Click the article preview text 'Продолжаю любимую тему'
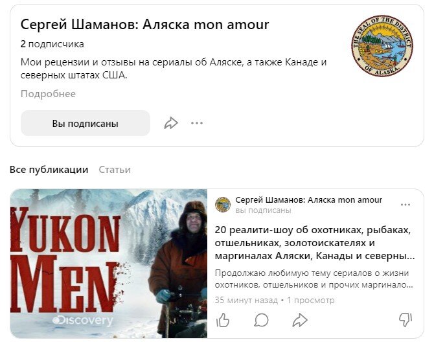 pyautogui.click(x=314, y=279)
